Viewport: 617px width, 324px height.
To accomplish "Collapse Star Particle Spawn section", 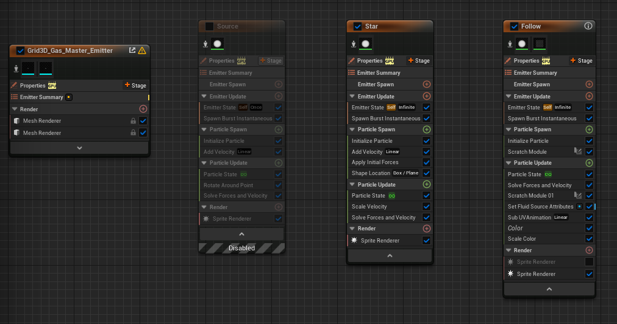I will point(352,129).
